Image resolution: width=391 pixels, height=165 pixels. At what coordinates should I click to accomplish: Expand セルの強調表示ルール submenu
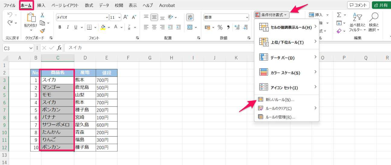[x=287, y=27]
